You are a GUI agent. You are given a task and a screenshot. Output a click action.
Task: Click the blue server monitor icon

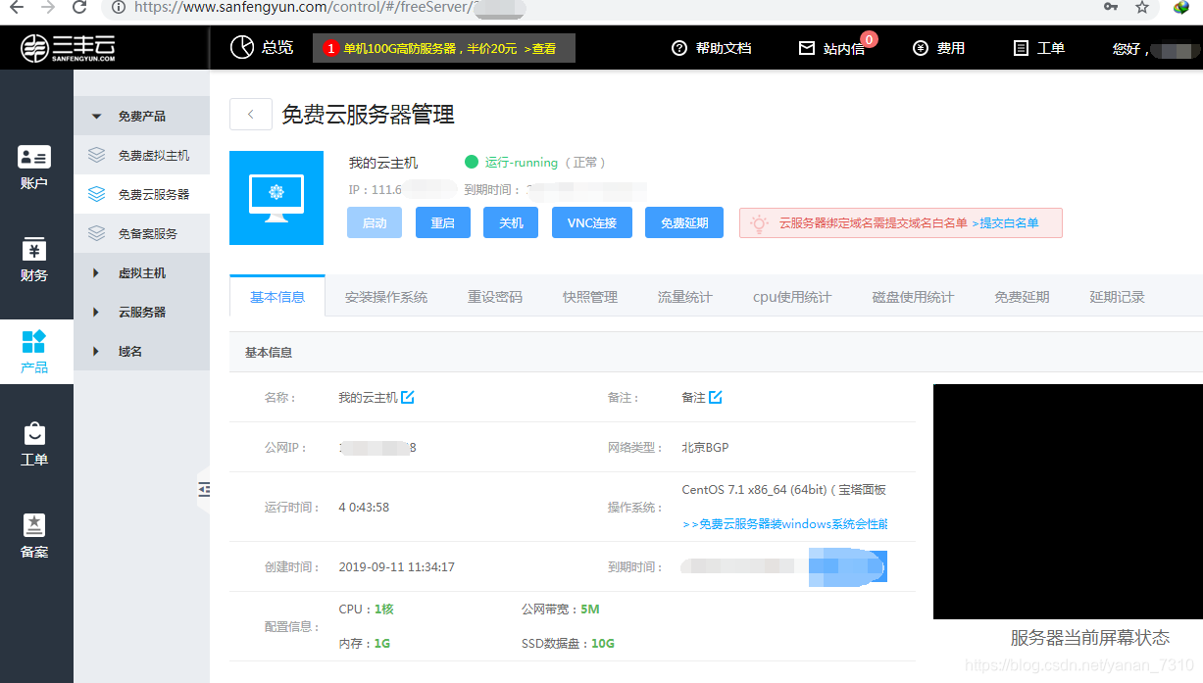tap(276, 198)
